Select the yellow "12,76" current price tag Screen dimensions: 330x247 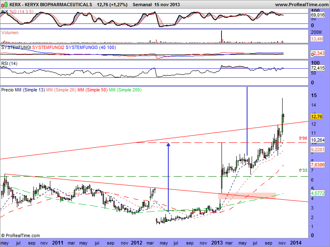pos(316,117)
